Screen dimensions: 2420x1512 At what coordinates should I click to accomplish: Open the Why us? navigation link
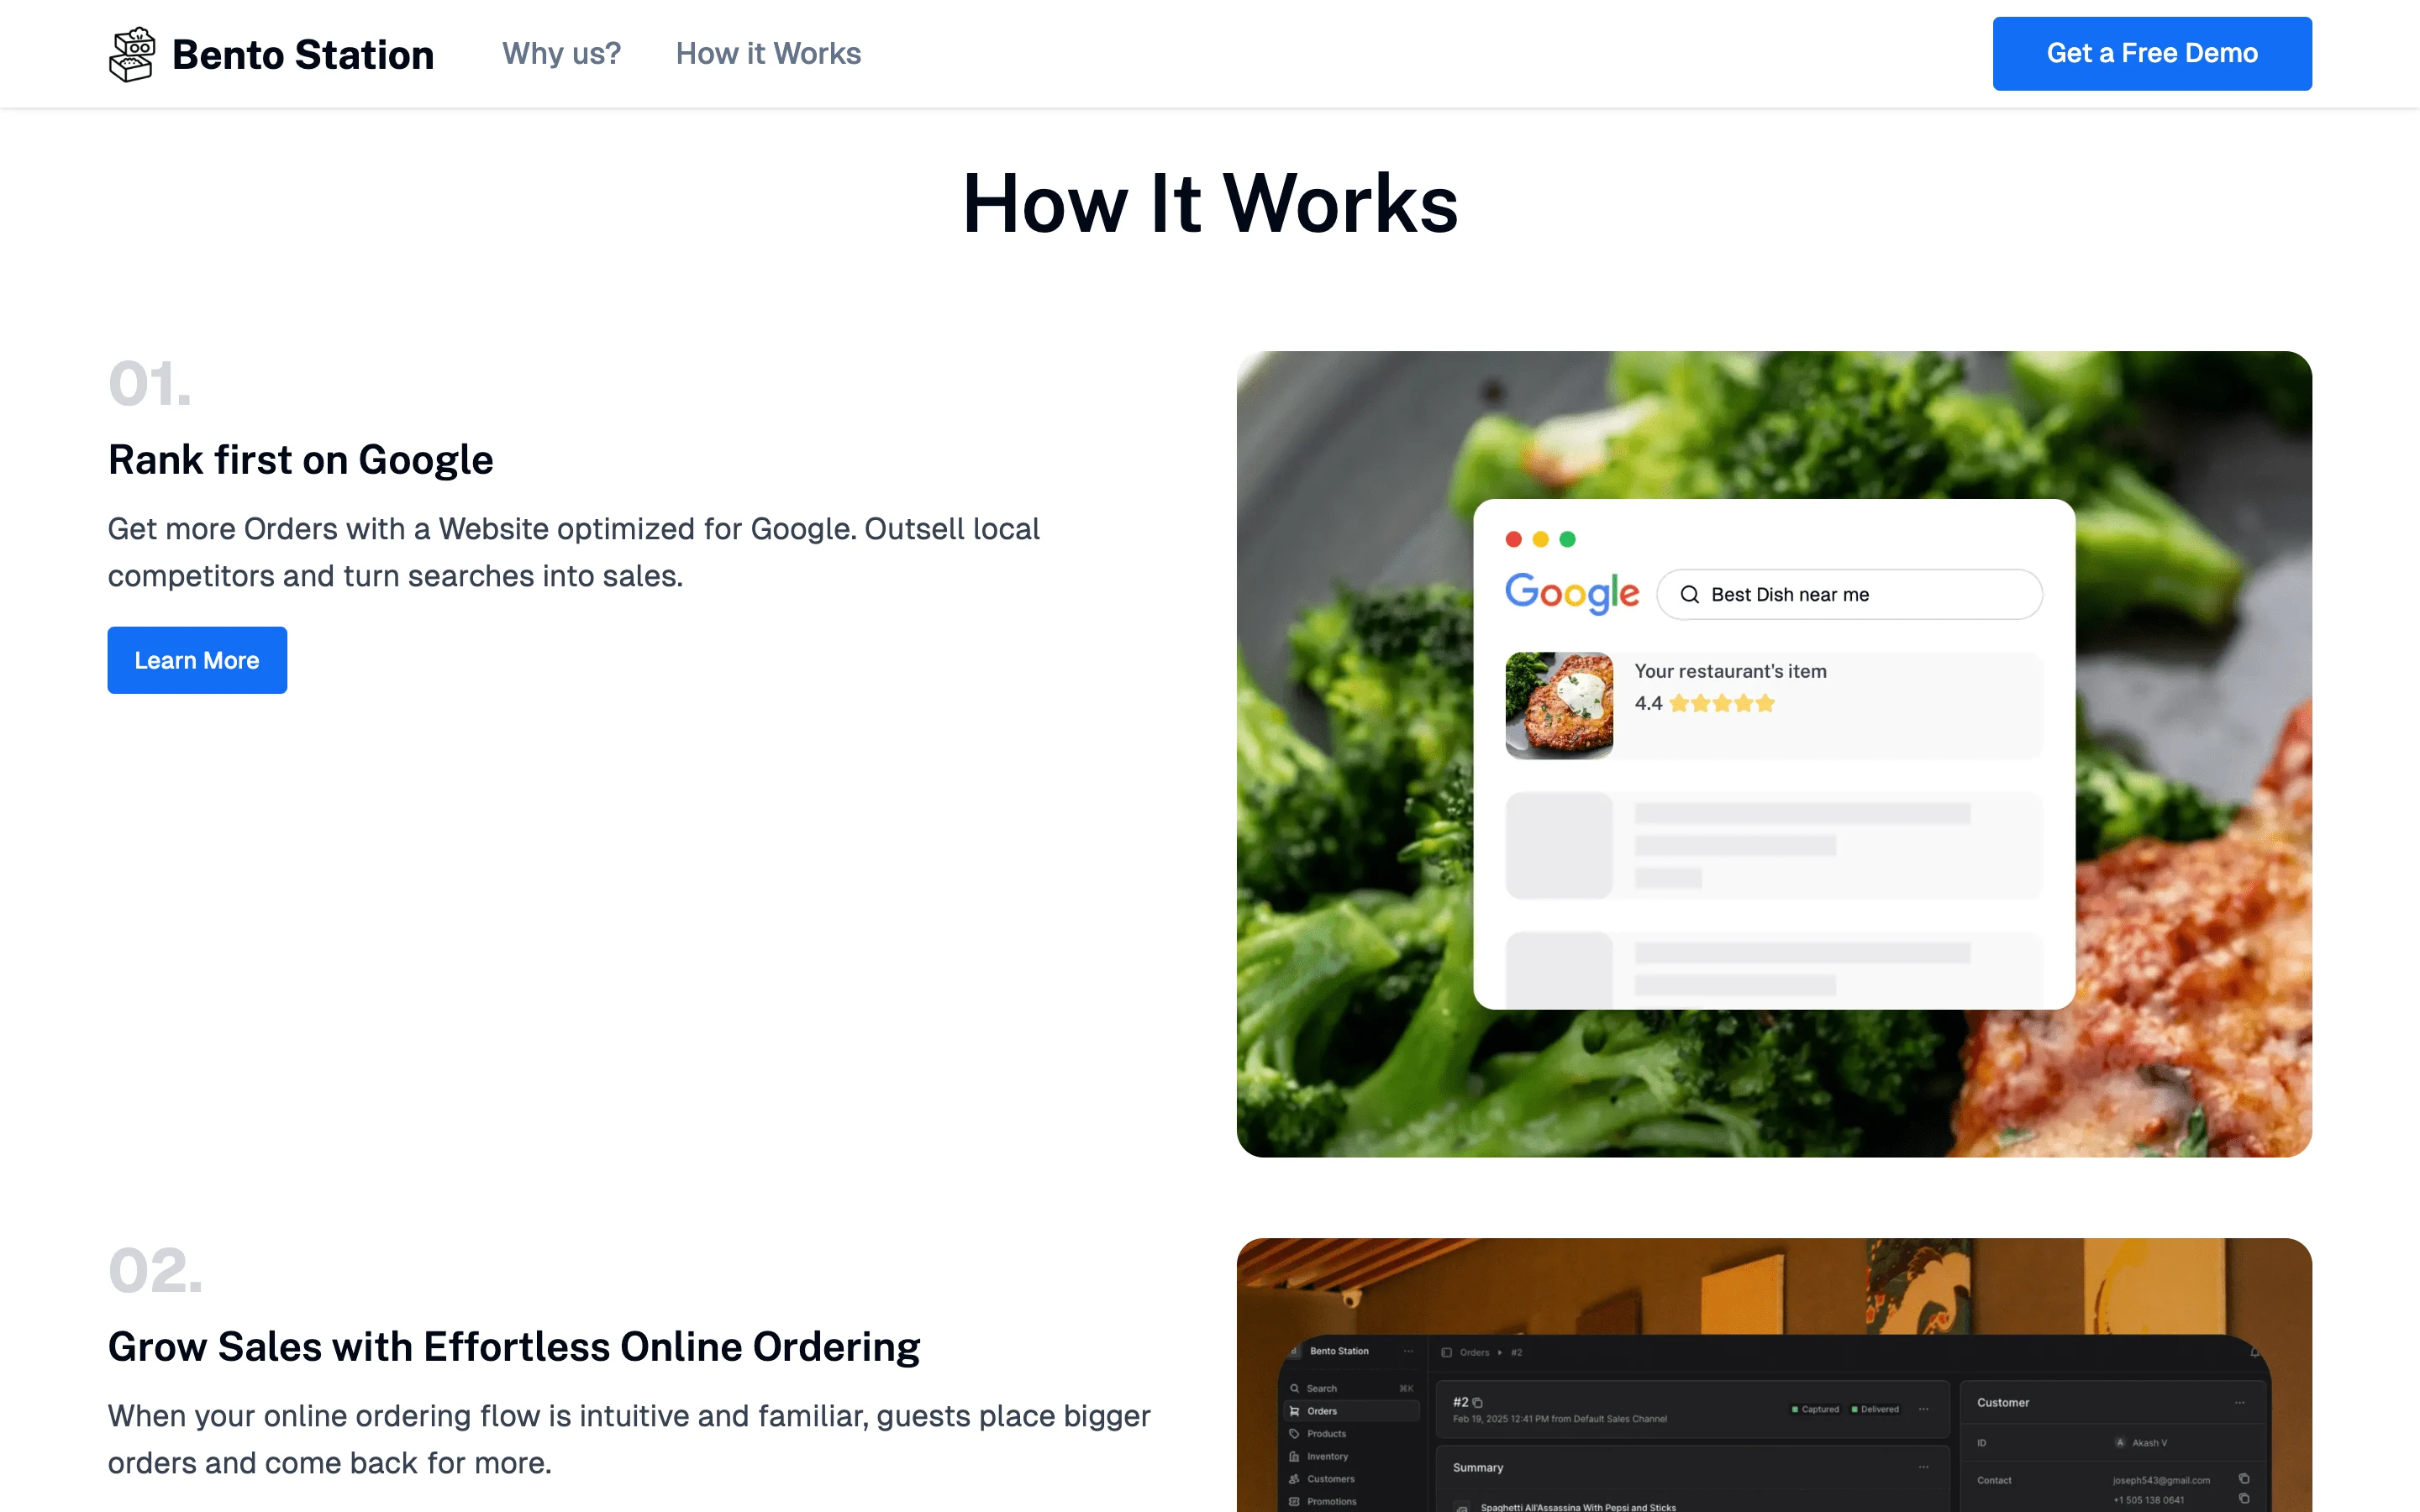561,53
